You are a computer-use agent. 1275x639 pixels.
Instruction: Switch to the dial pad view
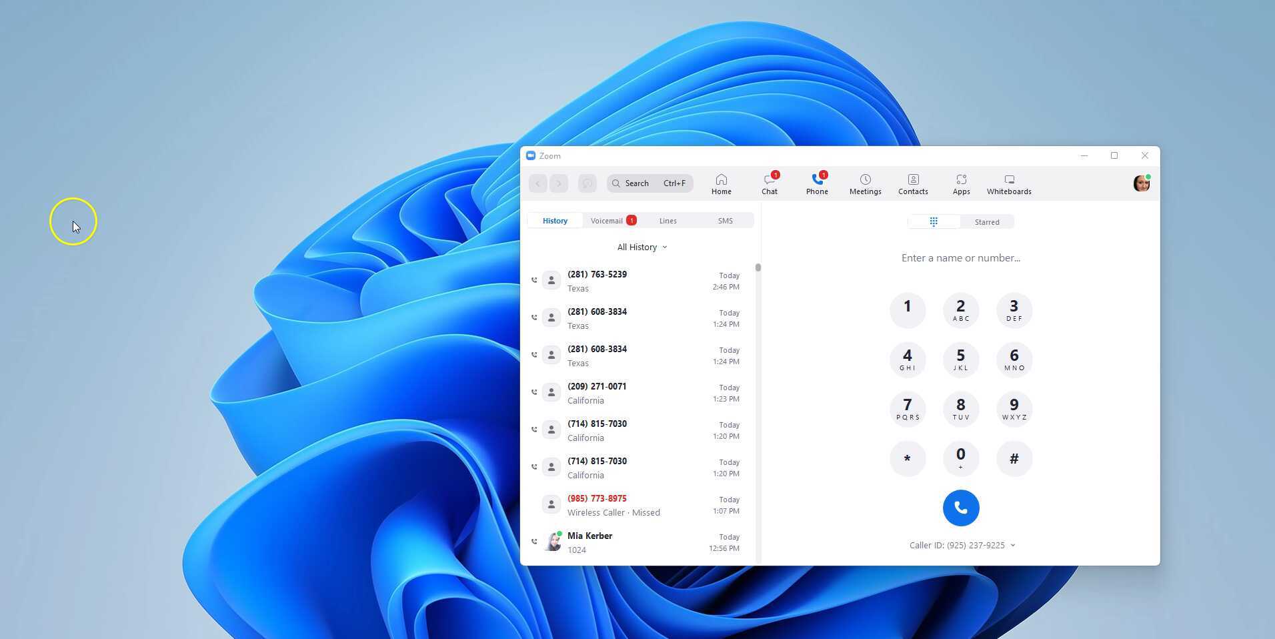pos(934,221)
